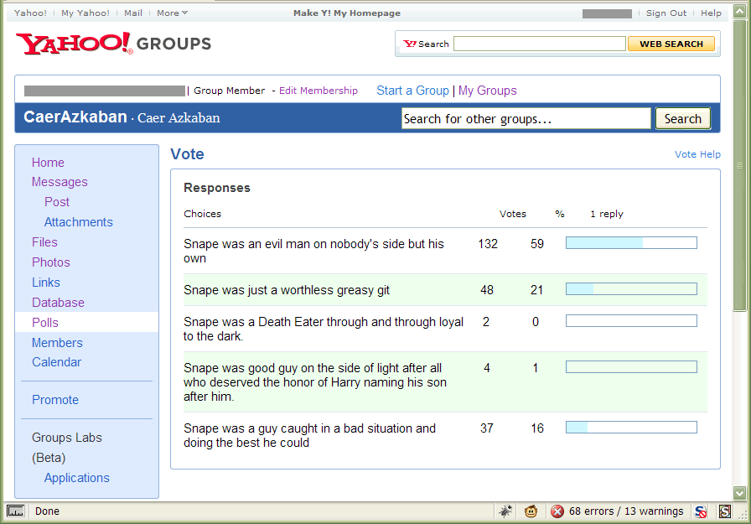Click the red error X icon
Viewport: 751px width, 524px height.
557,511
